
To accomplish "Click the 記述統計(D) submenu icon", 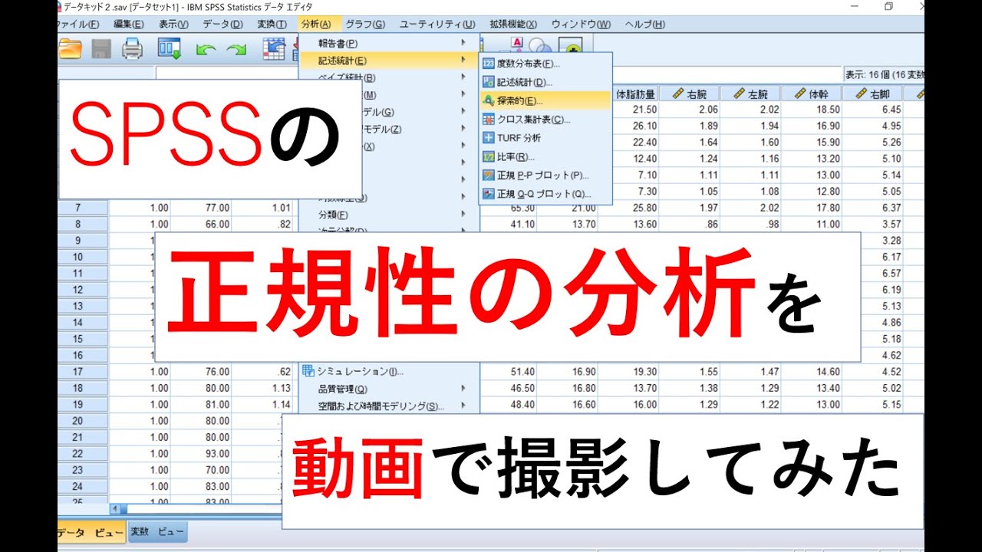I will point(489,82).
